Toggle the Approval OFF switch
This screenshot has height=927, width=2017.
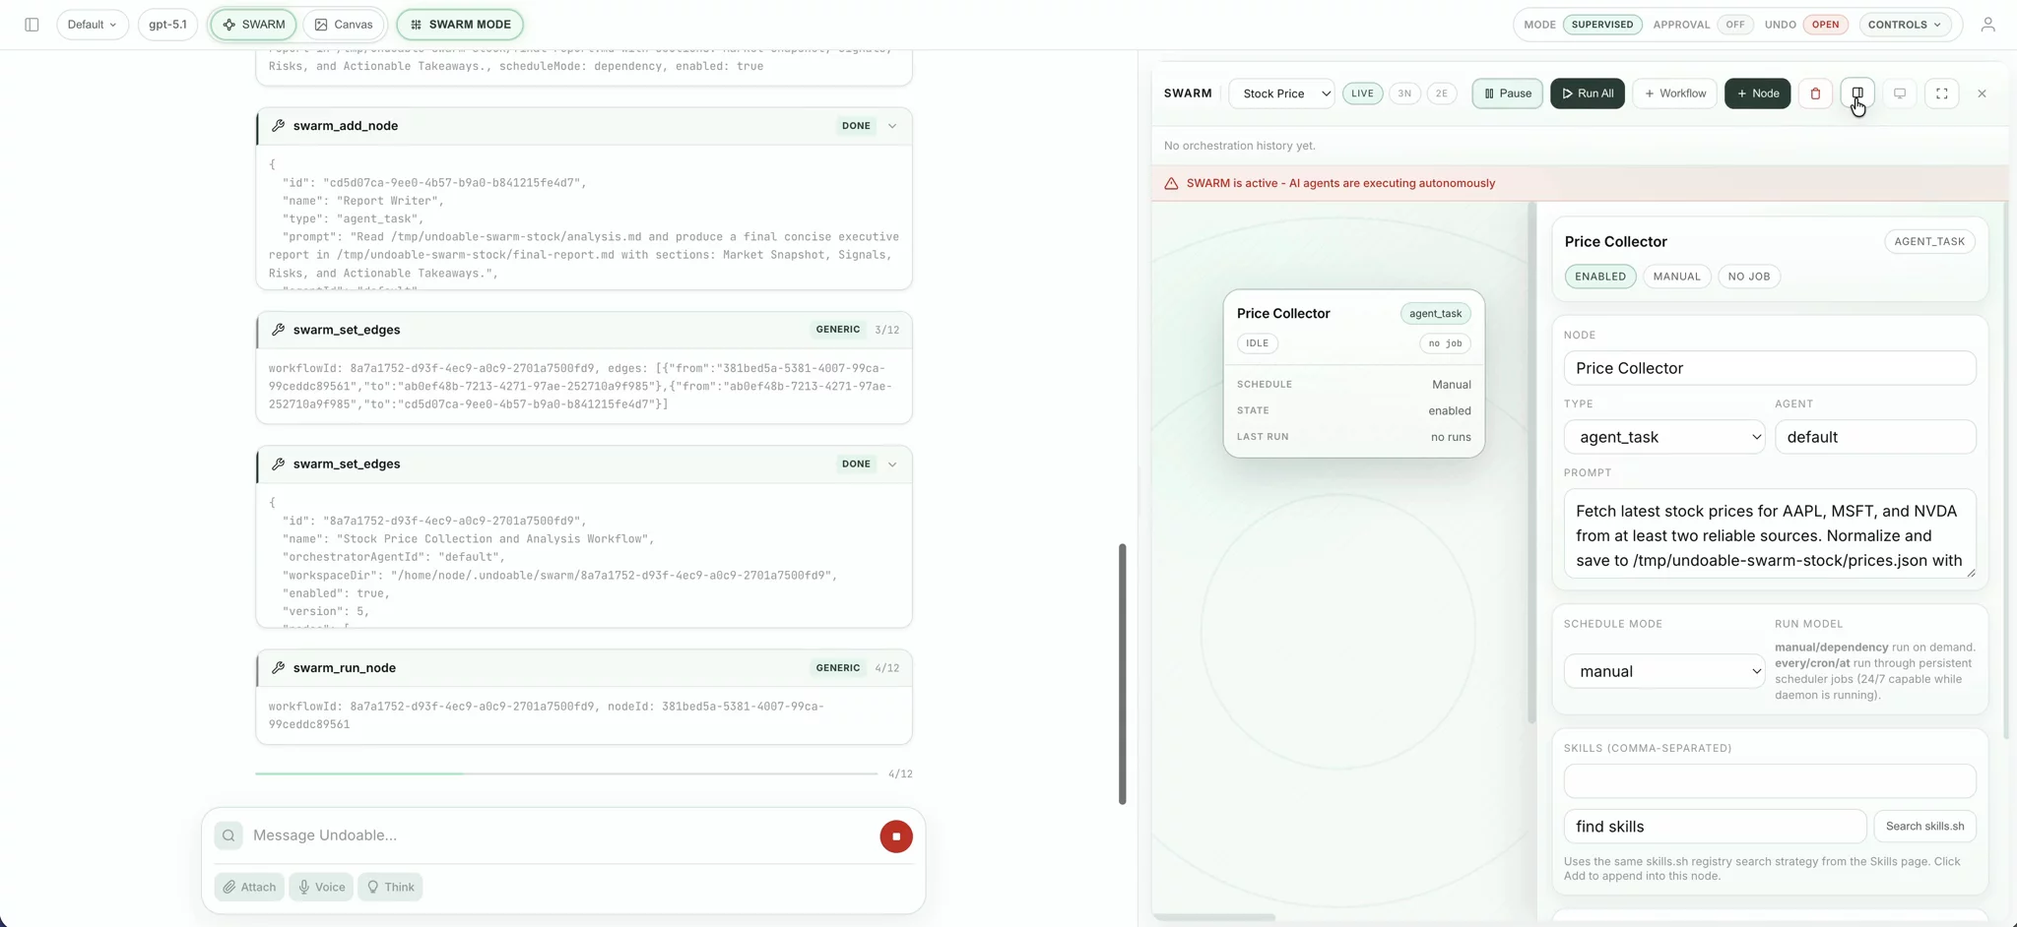[1734, 25]
